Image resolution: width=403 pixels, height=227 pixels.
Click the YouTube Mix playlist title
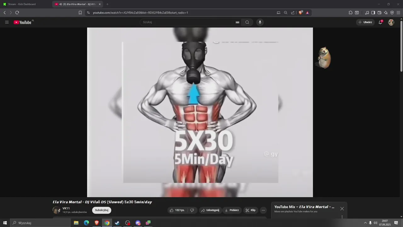point(304,207)
